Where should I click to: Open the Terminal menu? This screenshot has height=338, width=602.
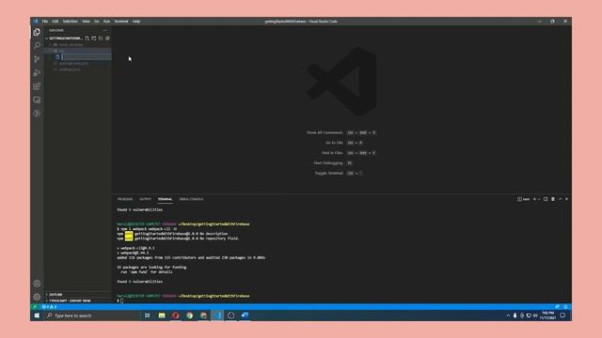121,22
